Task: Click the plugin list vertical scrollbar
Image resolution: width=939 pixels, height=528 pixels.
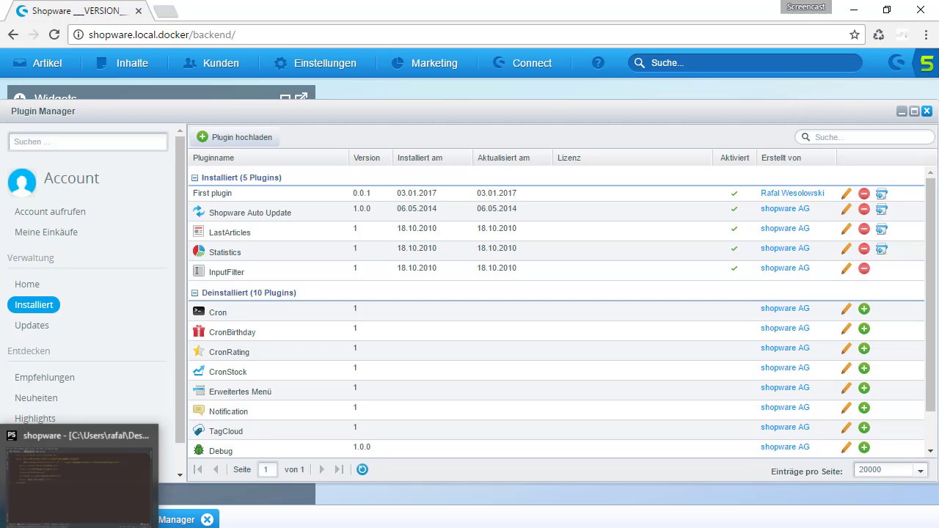Action: coord(931,293)
